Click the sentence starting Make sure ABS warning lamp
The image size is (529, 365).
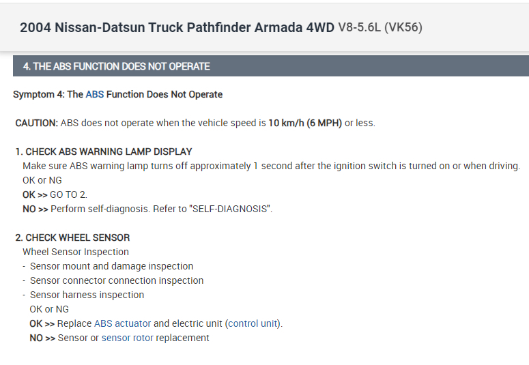271,166
